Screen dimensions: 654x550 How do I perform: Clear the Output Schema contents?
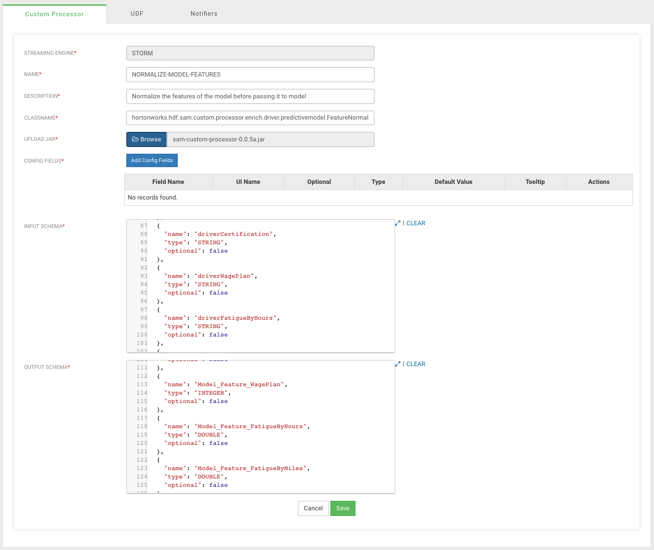tap(416, 364)
